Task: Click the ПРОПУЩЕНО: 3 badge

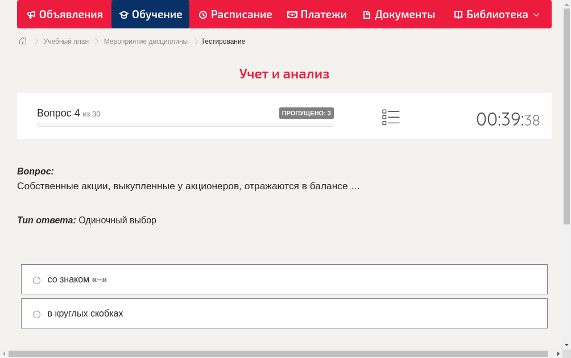Action: (307, 113)
